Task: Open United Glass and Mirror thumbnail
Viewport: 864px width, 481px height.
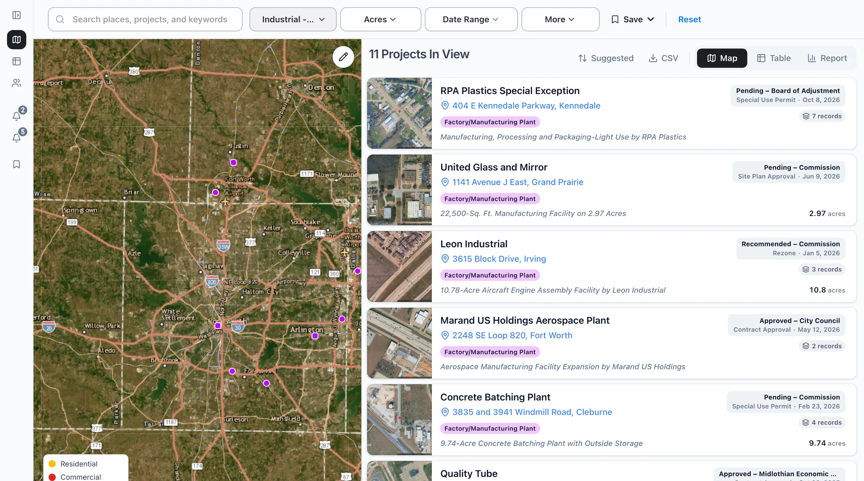Action: click(399, 190)
